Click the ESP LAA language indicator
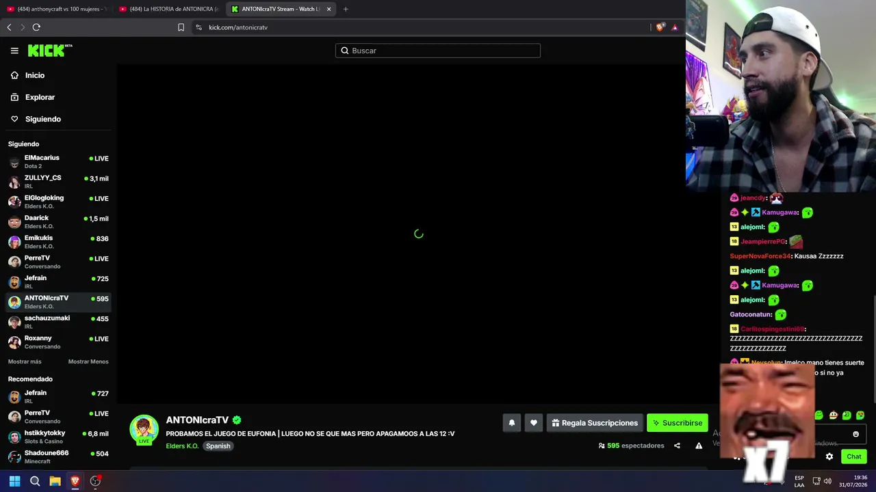Screen dimensions: 876x492 [799, 481]
